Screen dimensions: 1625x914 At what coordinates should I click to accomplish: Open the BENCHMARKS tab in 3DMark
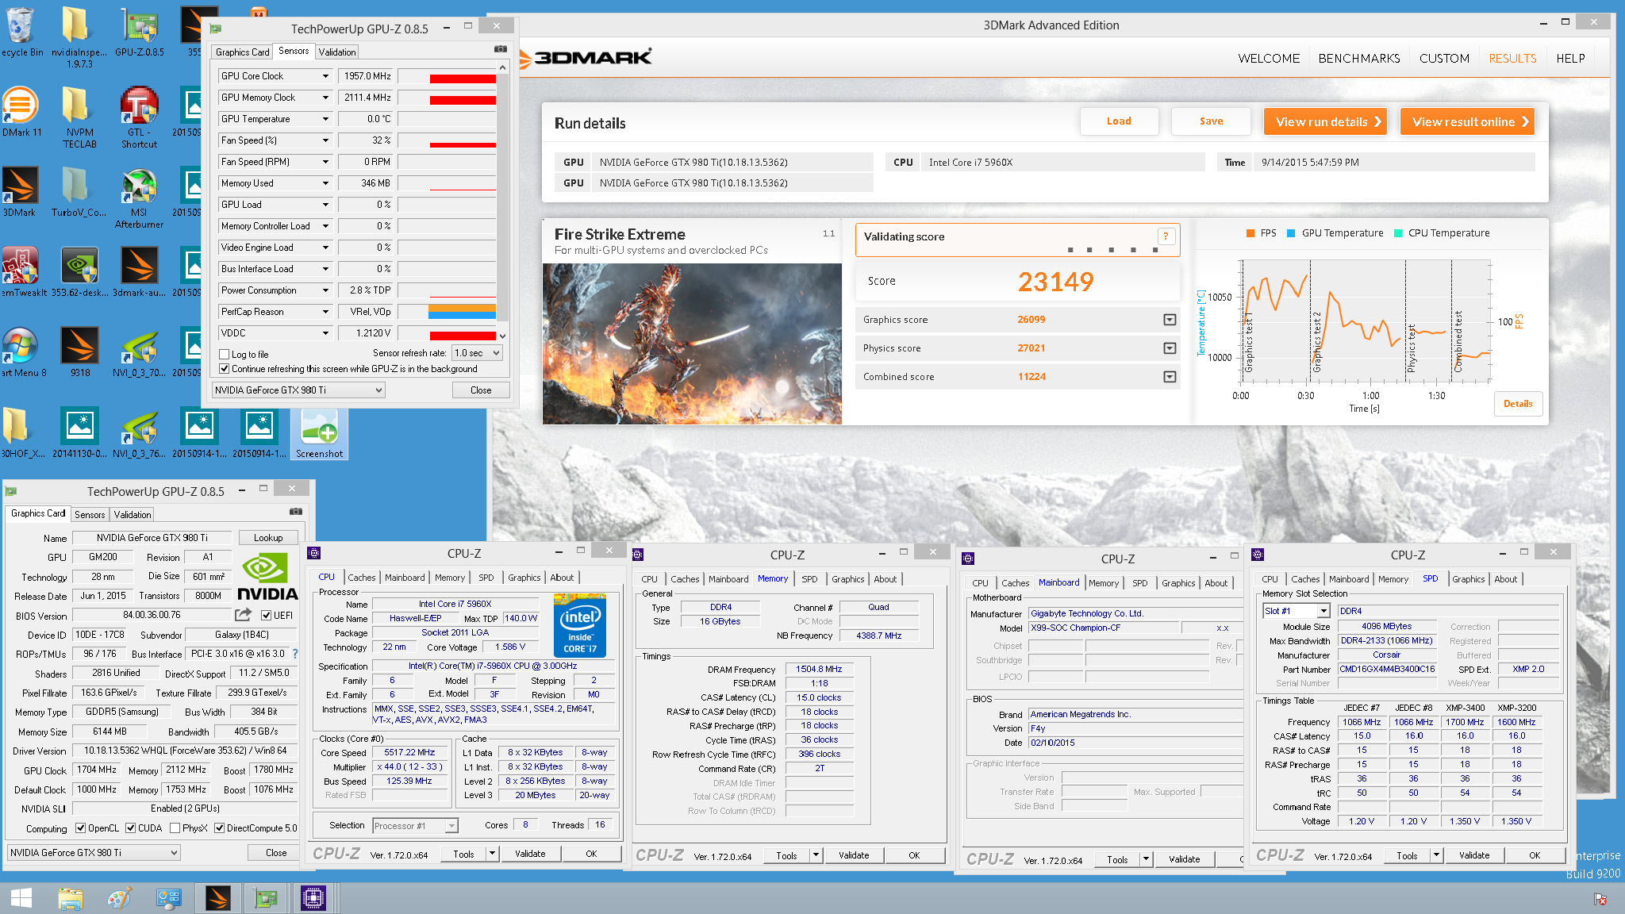click(1359, 59)
